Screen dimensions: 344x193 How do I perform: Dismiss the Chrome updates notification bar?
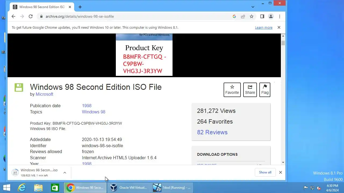click(x=279, y=27)
